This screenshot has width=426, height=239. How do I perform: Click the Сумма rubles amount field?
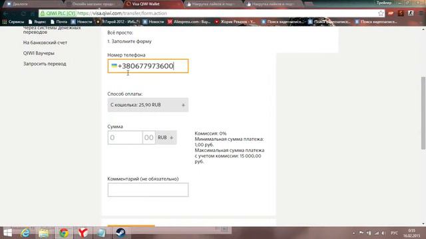125,137
